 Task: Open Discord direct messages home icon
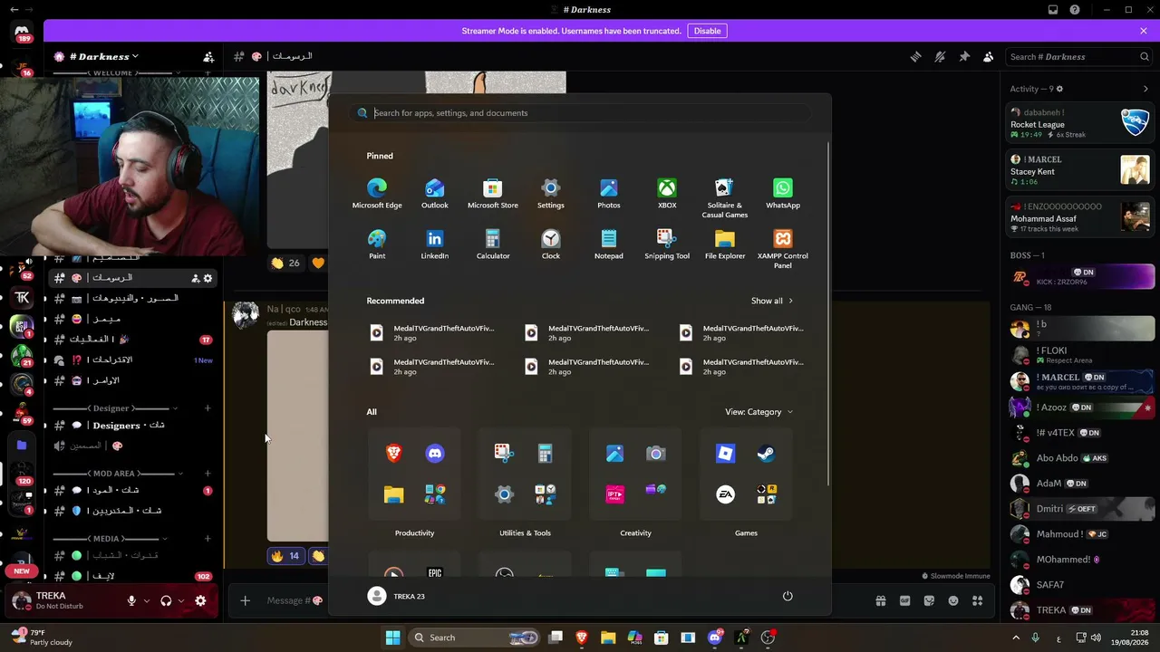(22, 33)
